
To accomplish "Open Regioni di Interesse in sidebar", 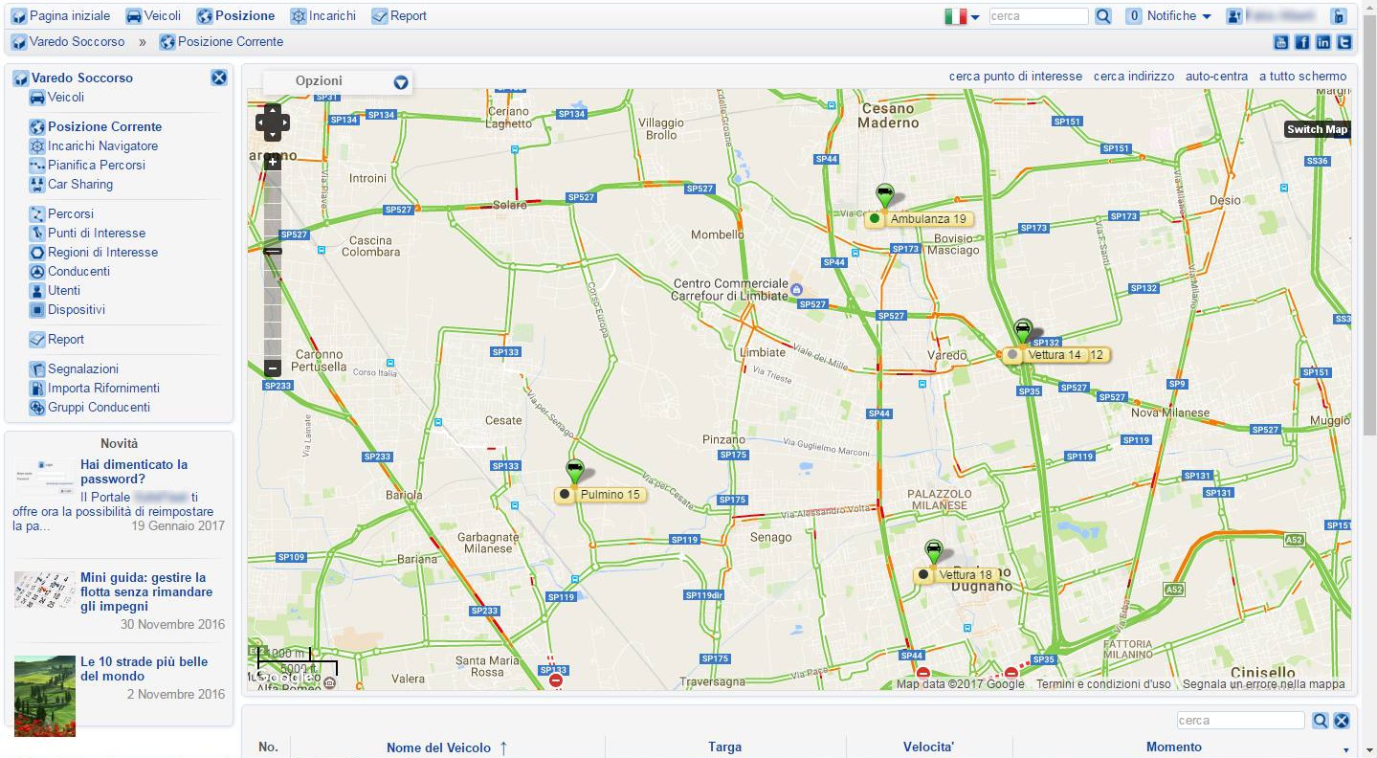I will tap(94, 253).
